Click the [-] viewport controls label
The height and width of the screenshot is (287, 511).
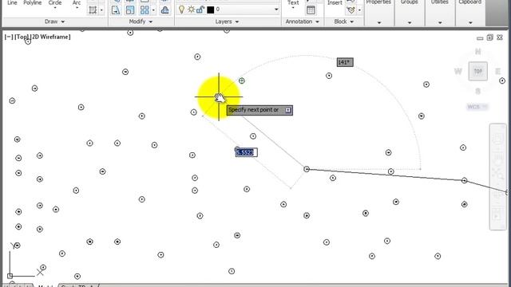(x=9, y=37)
